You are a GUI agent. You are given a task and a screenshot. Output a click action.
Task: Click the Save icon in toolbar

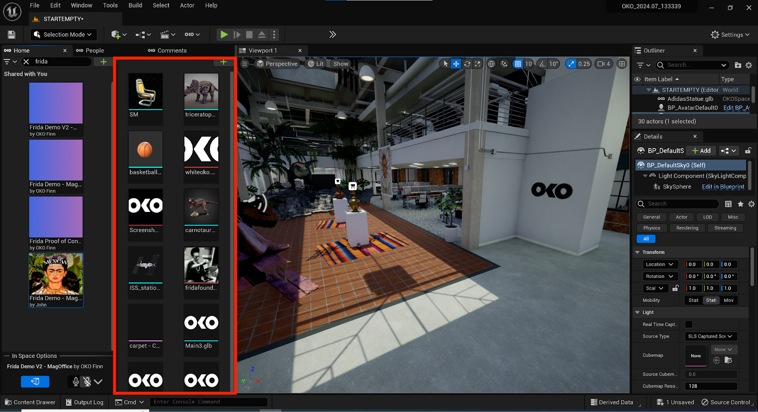click(x=12, y=35)
